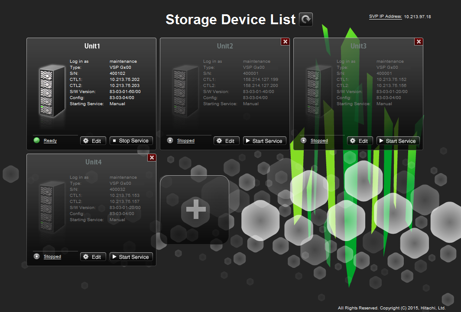Image resolution: width=461 pixels, height=312 pixels.
Task: Edit Unit1 settings
Action: click(x=93, y=141)
